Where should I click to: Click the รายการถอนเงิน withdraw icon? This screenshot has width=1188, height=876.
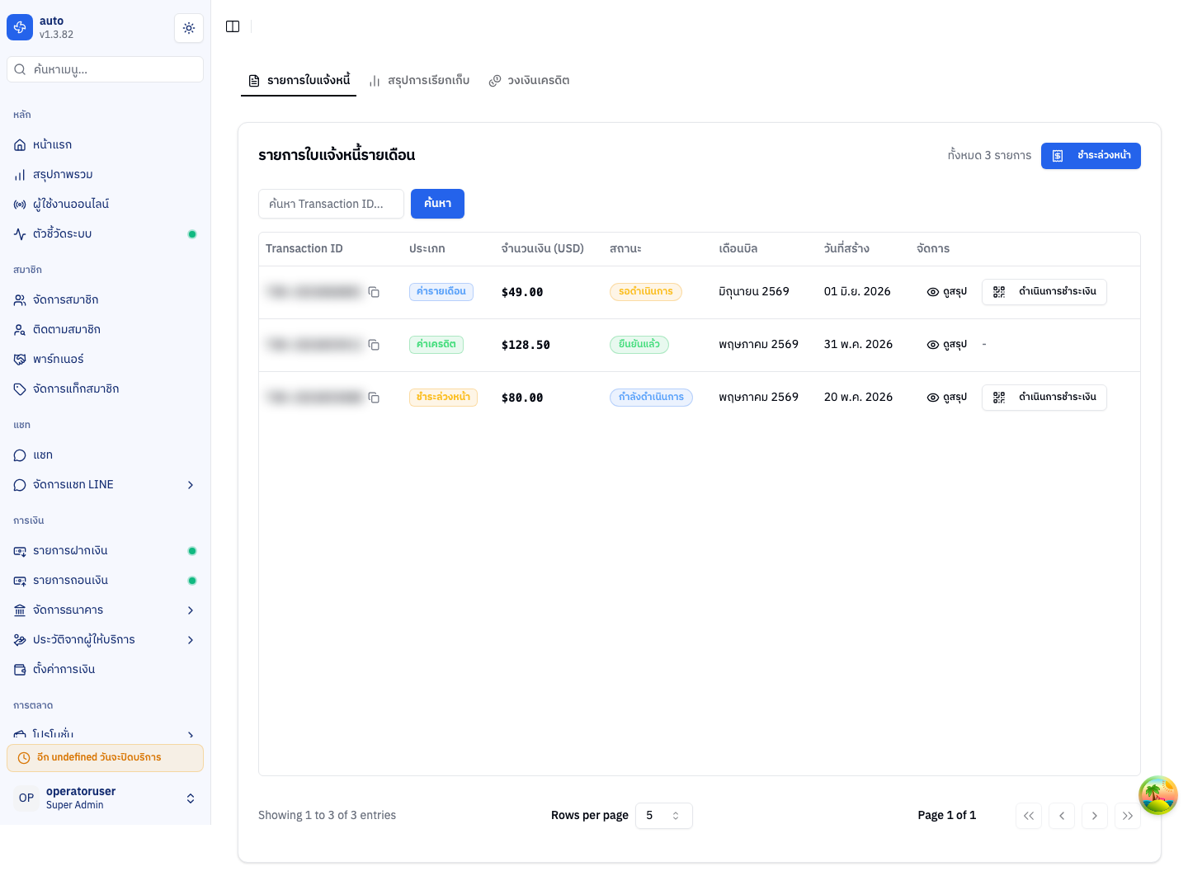(20, 581)
